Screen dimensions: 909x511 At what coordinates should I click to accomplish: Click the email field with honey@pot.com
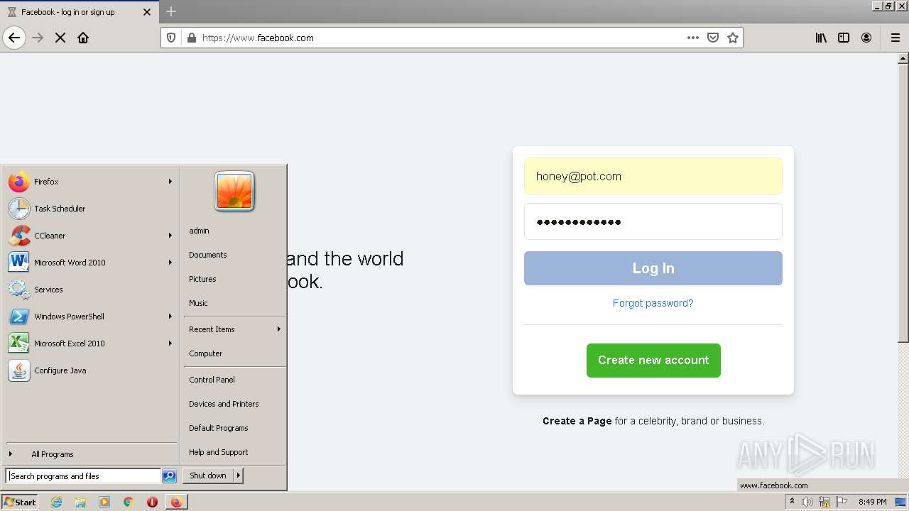tap(653, 176)
